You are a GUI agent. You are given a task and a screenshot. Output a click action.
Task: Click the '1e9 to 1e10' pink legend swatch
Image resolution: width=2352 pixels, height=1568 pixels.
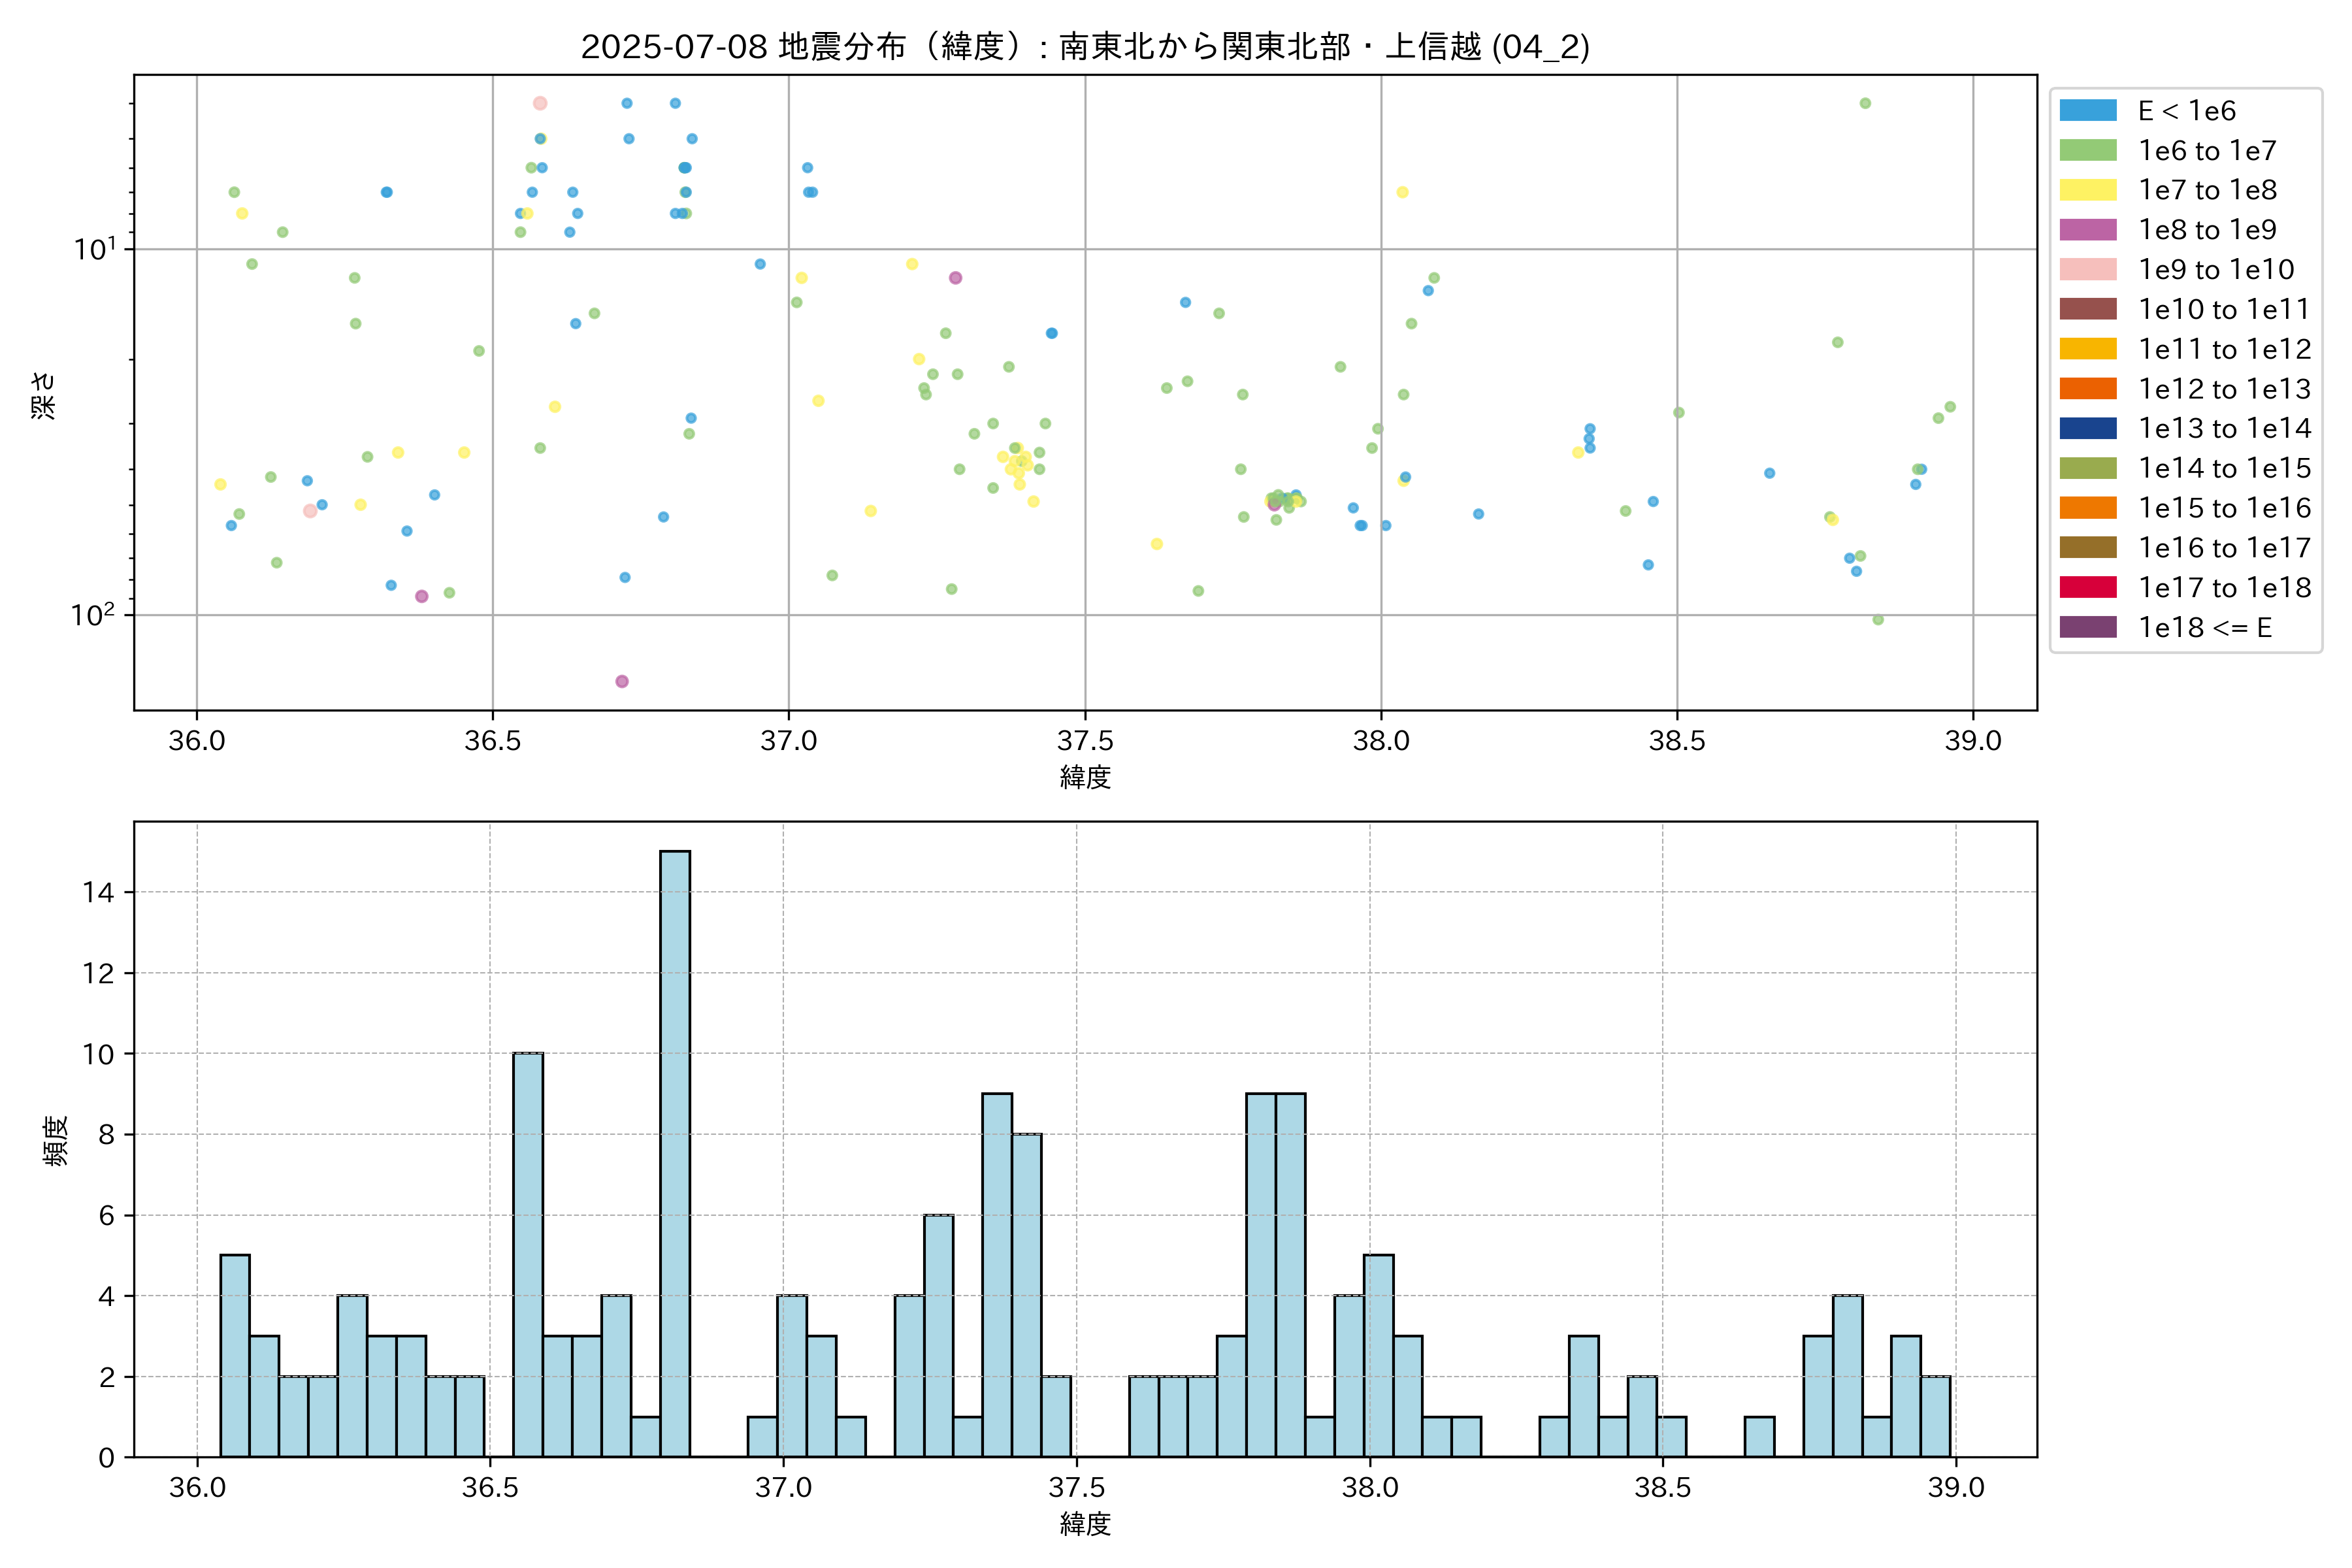click(2087, 270)
